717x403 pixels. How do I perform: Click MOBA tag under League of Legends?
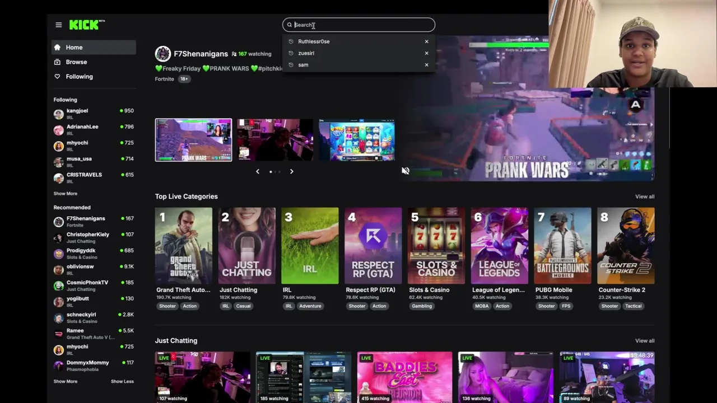coord(482,306)
